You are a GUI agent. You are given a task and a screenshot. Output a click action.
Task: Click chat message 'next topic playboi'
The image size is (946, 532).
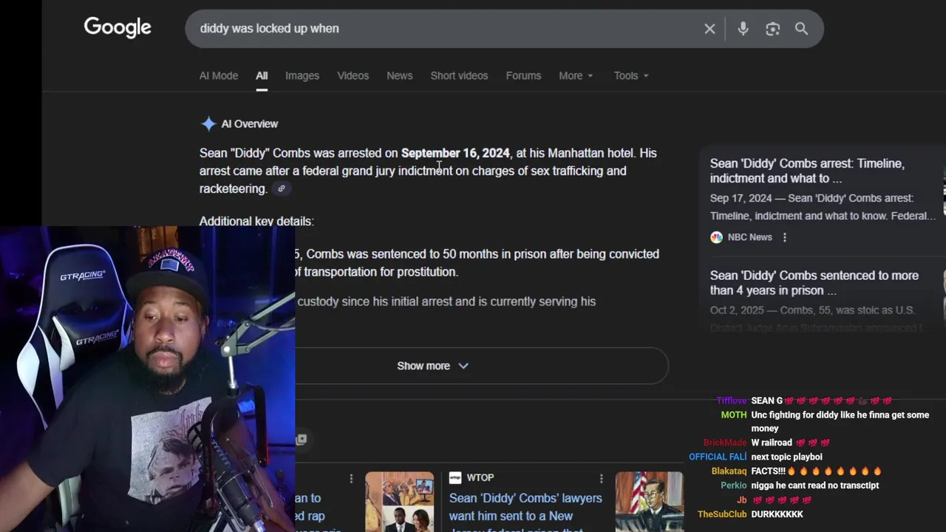pyautogui.click(x=786, y=457)
